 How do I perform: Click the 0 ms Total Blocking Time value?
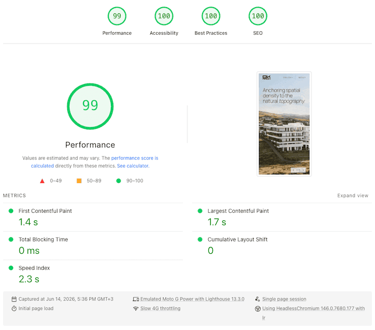[29, 250]
